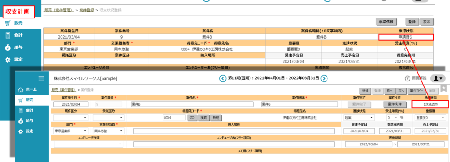450x162 pixels.
Task: Click 伊達のひかり工房株式会社 in the front window
Action: [300, 117]
